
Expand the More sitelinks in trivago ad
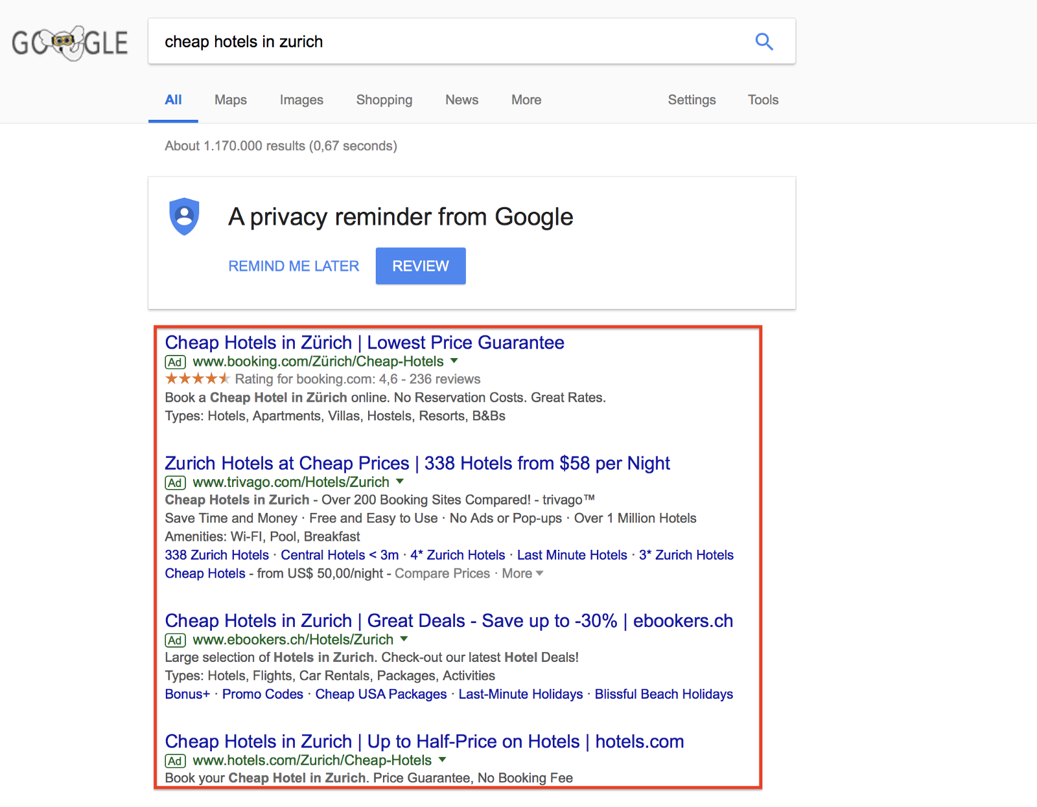[x=522, y=574]
